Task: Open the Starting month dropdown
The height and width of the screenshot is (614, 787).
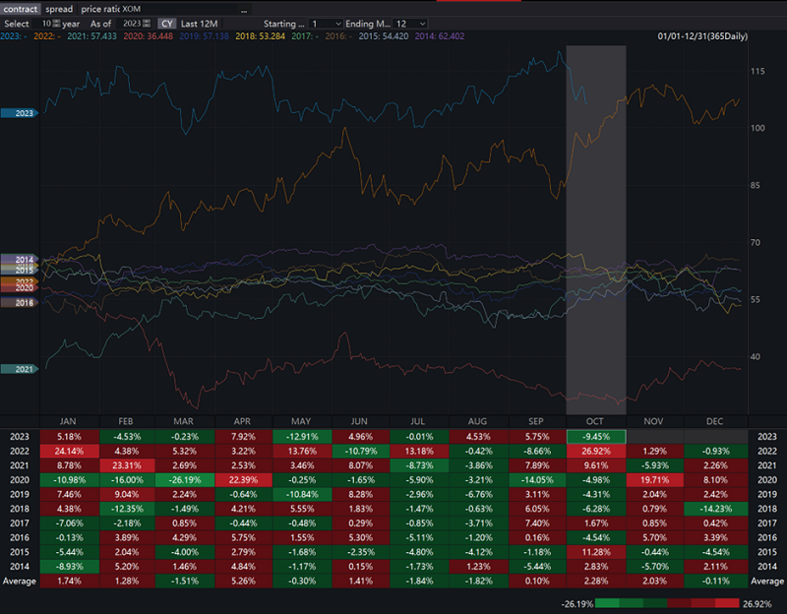Action: 327,23
